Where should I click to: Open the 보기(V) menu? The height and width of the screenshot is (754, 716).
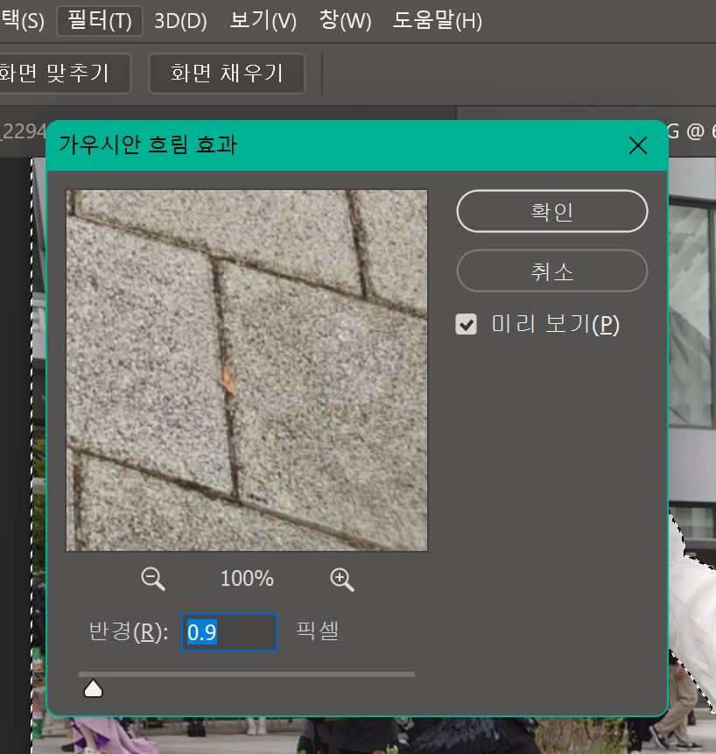click(262, 21)
